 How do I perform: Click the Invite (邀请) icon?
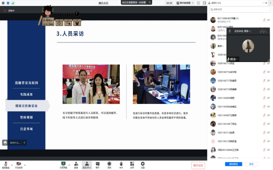click(76, 164)
